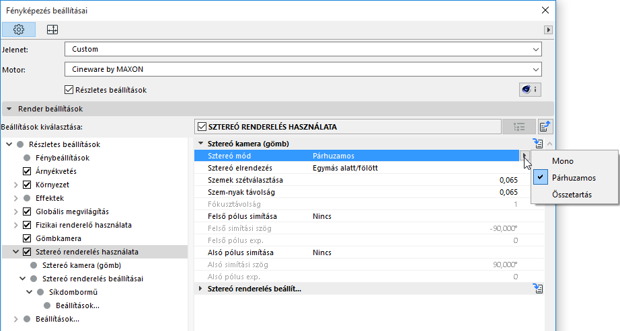Click the Sztereó mód popup arrow
The image size is (620, 331).
tap(525, 156)
